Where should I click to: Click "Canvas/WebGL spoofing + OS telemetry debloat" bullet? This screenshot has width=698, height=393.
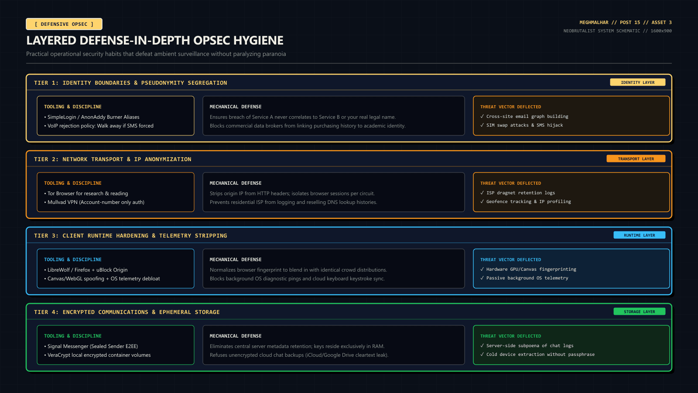(x=102, y=279)
